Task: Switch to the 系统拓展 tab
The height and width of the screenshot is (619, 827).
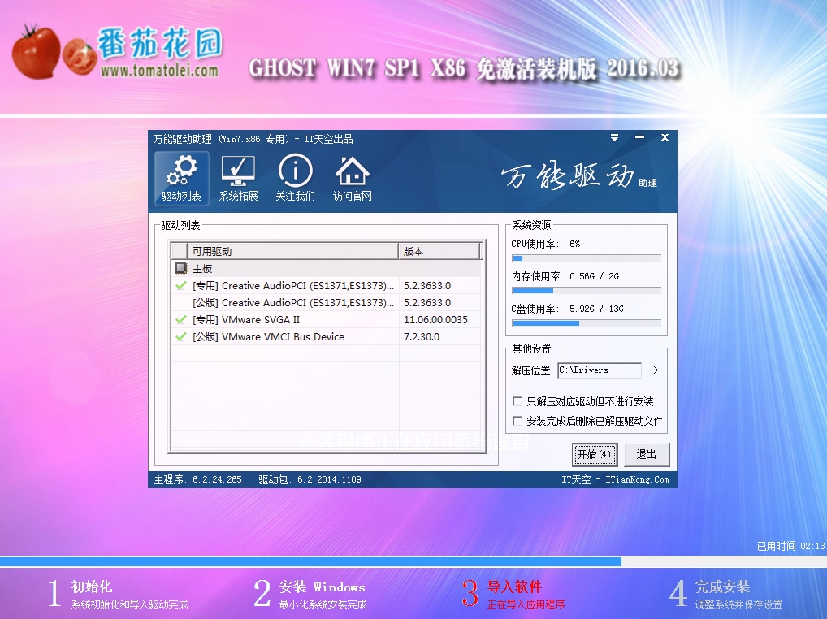Action: click(x=238, y=178)
